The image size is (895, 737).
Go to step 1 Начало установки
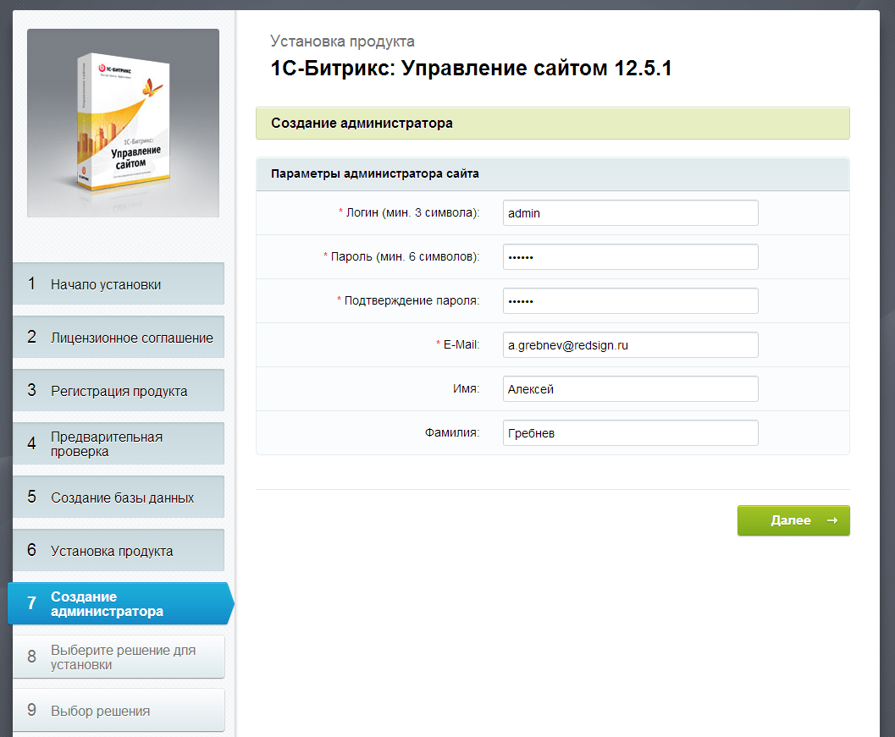[119, 283]
